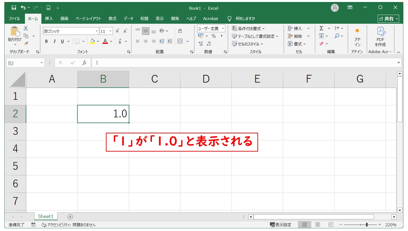Open the font name dropdown (游ゴシック)
The width and height of the screenshot is (408, 231).
coord(97,31)
